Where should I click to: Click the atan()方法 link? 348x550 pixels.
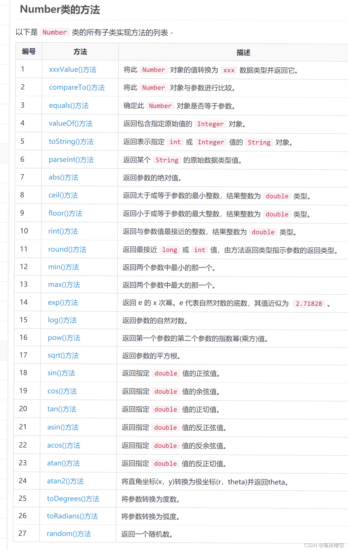click(63, 463)
